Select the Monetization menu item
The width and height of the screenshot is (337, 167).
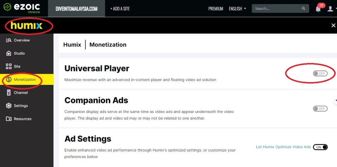[x=25, y=79]
